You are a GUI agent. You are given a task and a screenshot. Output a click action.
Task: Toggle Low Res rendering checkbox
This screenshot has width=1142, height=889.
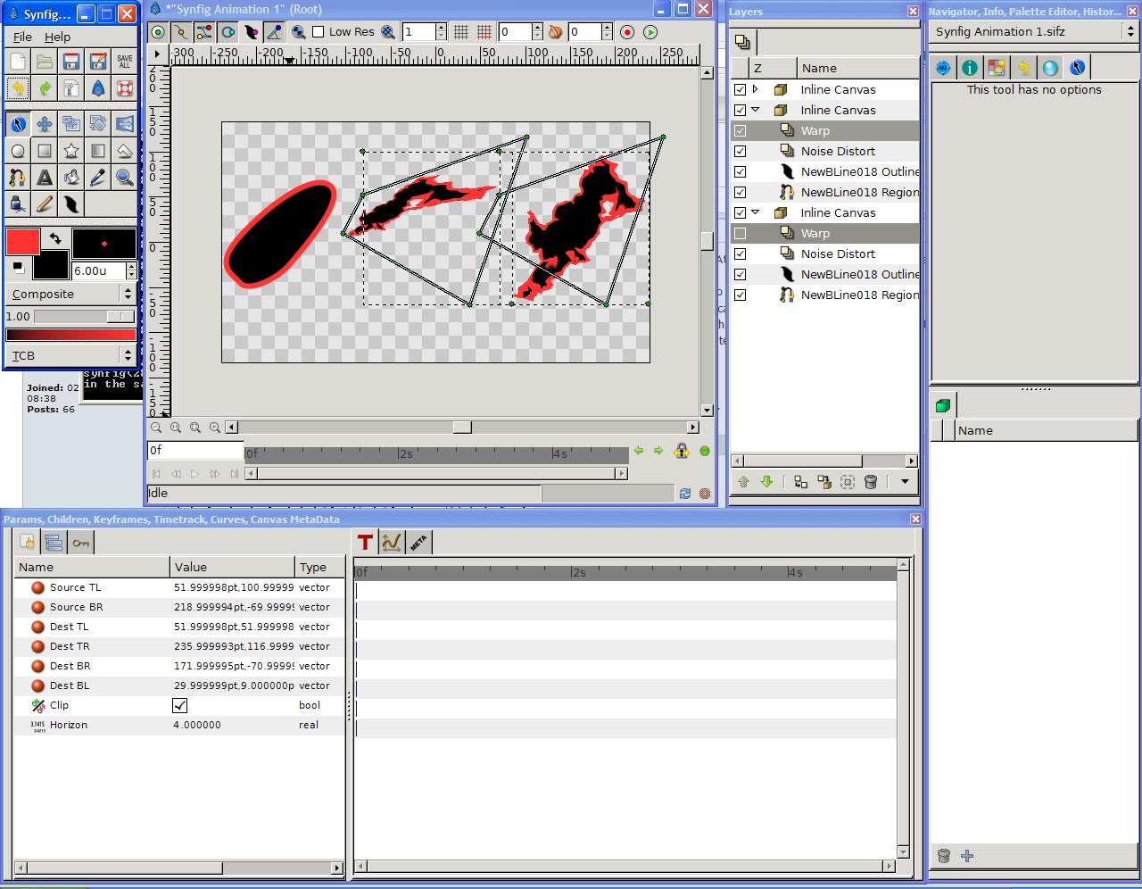[x=318, y=31]
